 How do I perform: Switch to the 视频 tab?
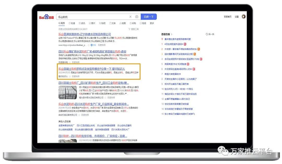143,23
